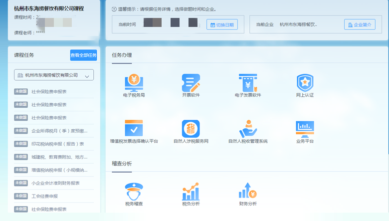Launch 自然人税收管理系统 icon
Image resolution: width=389 pixels, height=221 pixels.
248,129
